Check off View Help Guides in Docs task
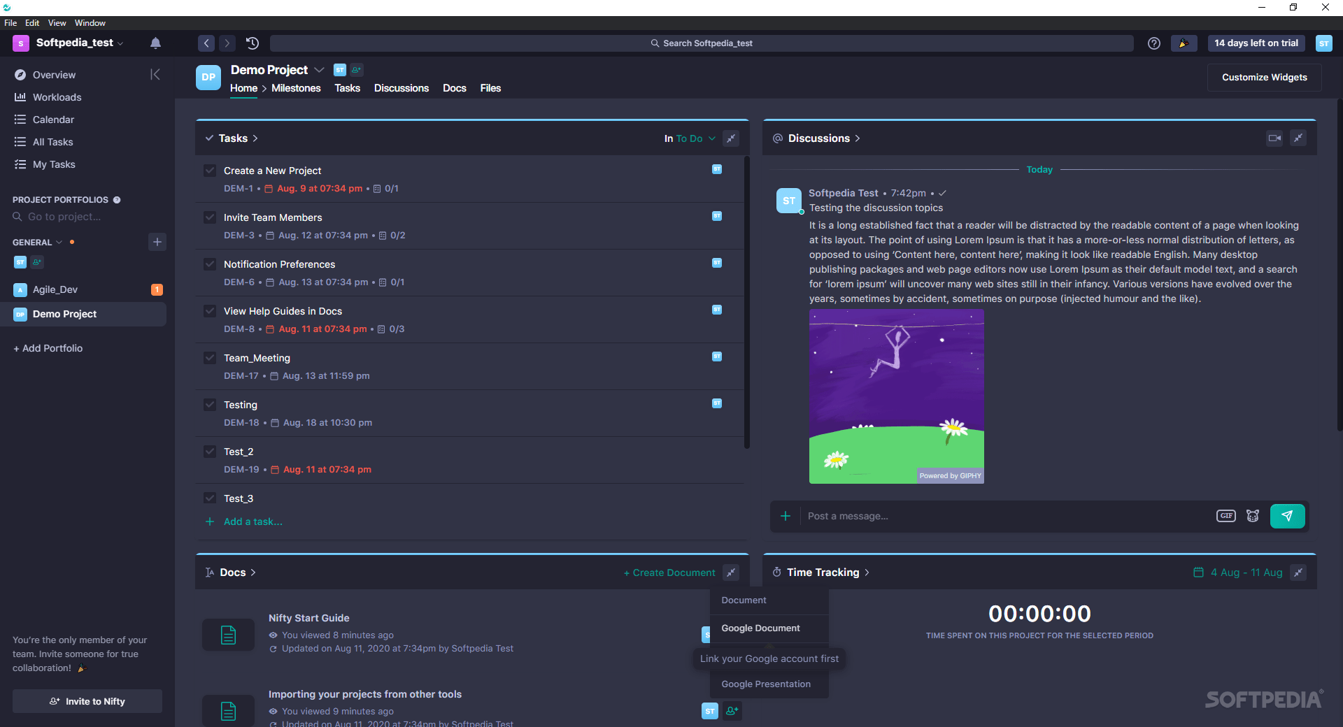 (x=210, y=311)
